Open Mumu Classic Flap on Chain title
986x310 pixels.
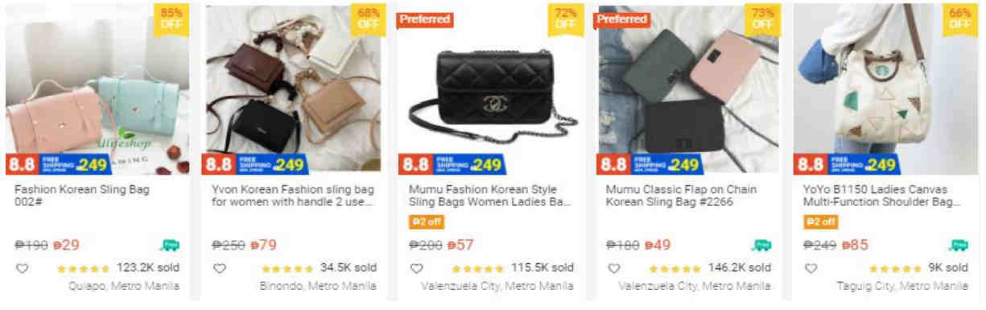(x=681, y=196)
